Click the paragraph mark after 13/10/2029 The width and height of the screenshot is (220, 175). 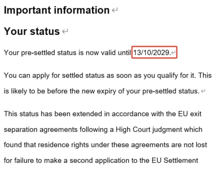[x=174, y=53]
